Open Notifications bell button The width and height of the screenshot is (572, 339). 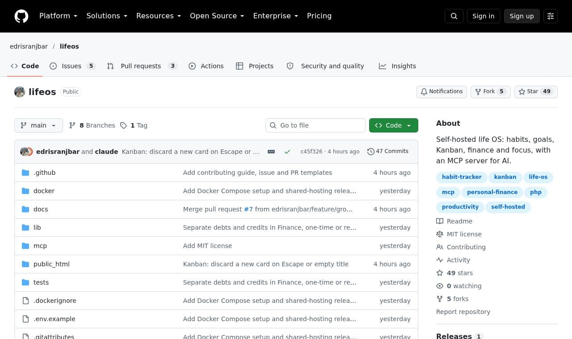click(x=442, y=91)
